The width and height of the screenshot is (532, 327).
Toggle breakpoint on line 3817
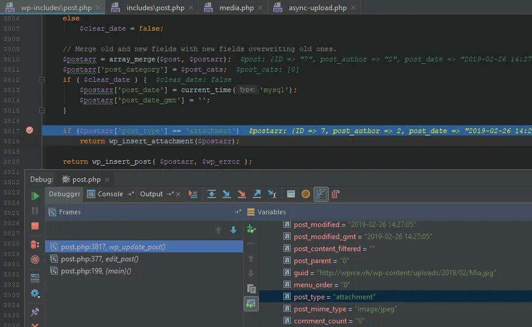(30, 131)
